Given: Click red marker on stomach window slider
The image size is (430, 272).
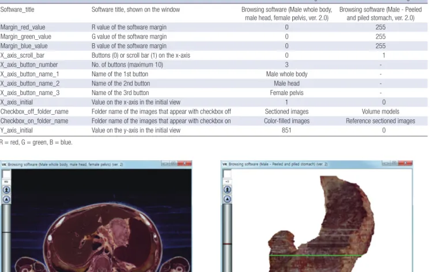Looking at the screenshot, I should pyautogui.click(x=227, y=244).
